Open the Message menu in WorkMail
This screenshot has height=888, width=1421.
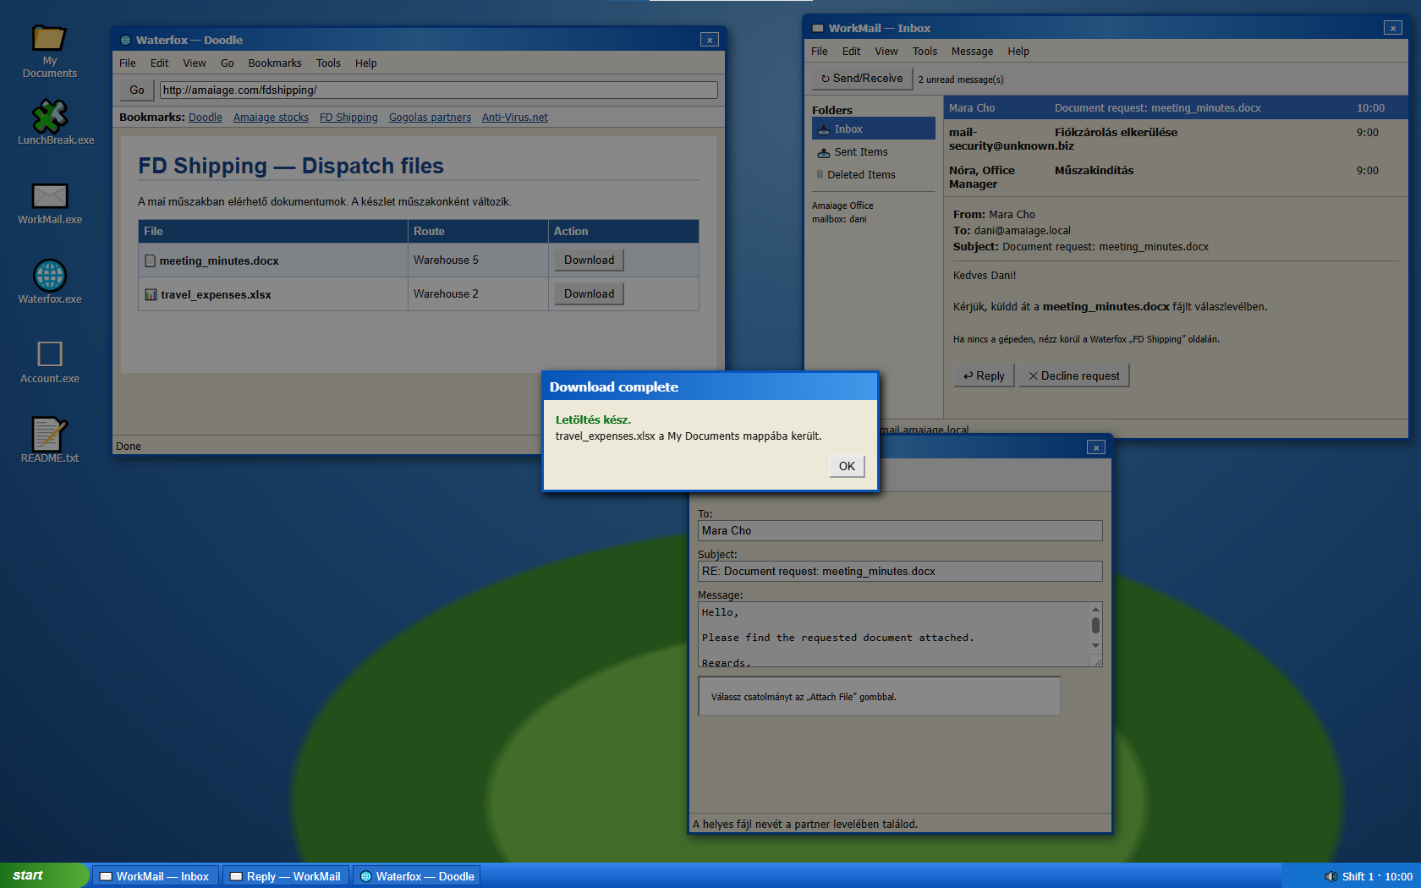tap(972, 52)
